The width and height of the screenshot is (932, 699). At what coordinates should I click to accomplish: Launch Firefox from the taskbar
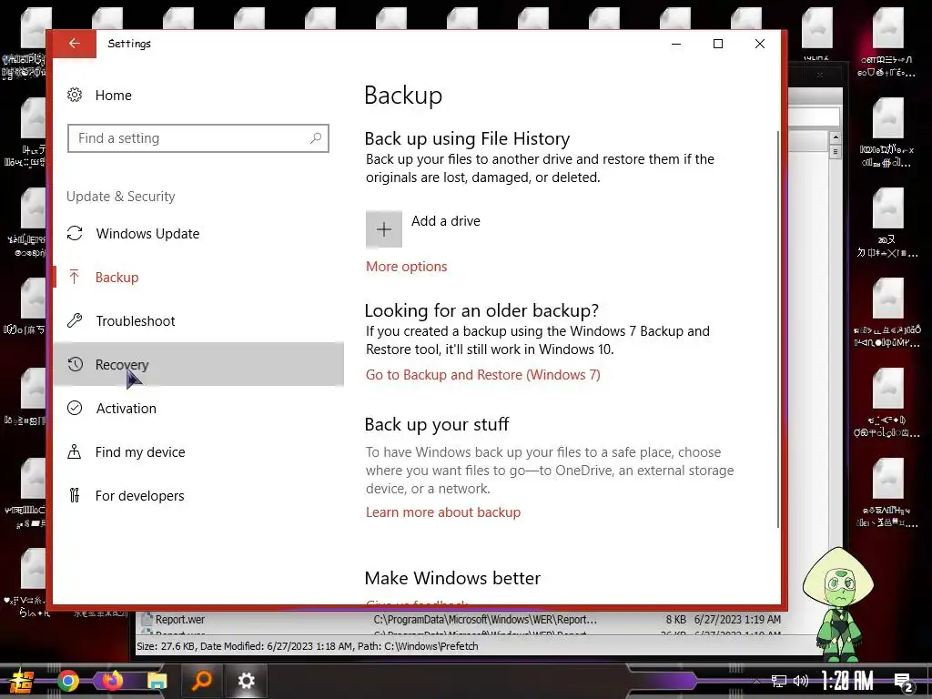pyautogui.click(x=112, y=680)
